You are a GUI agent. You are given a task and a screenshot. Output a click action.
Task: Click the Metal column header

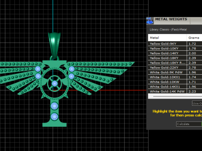167,38
